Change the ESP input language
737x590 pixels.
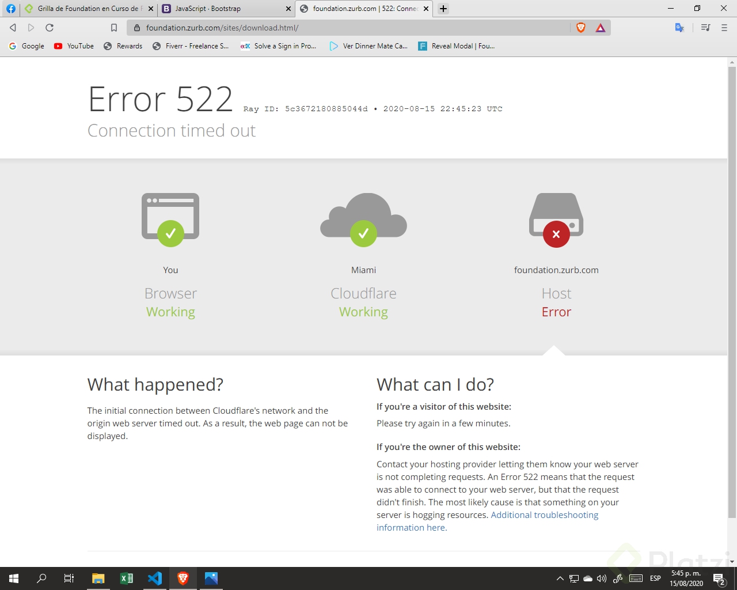pos(655,578)
